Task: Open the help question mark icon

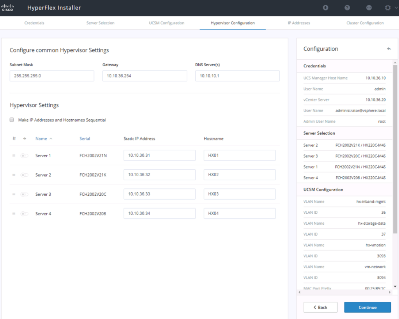Action: [x=347, y=8]
